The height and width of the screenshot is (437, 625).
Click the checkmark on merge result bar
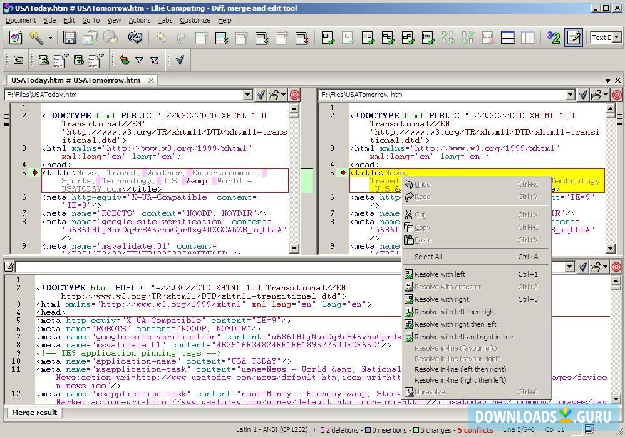[582, 267]
